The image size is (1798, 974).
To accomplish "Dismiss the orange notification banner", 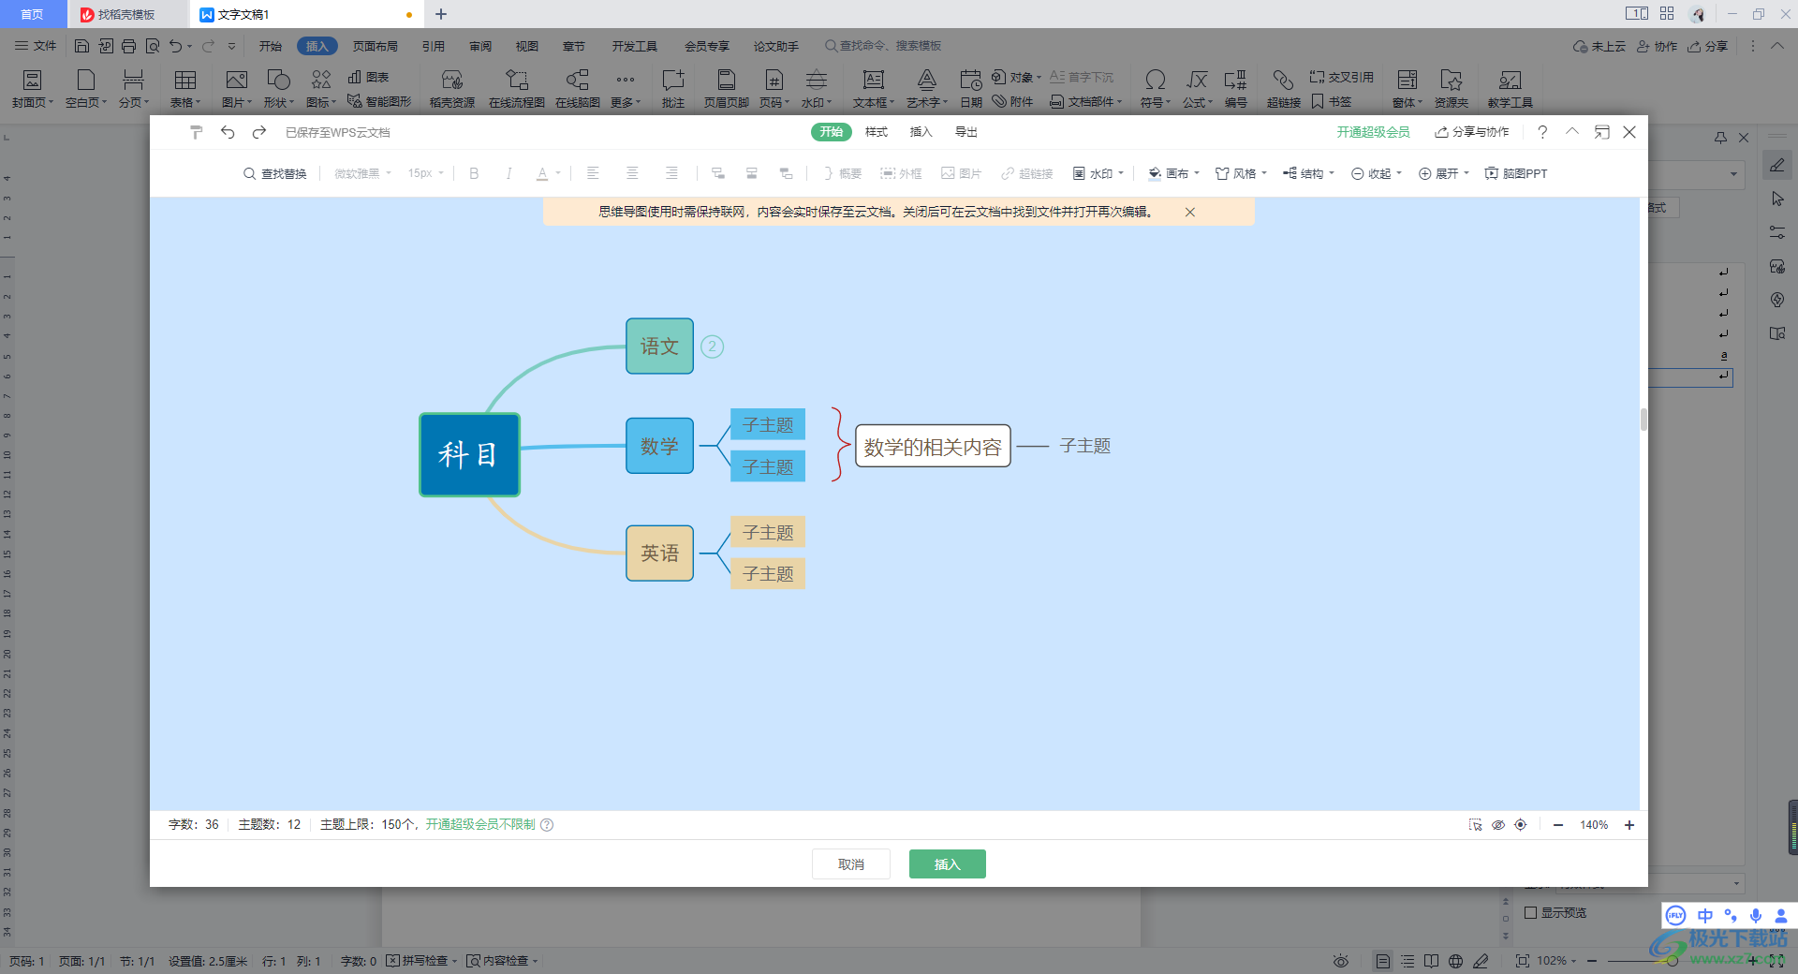I will point(1190,212).
